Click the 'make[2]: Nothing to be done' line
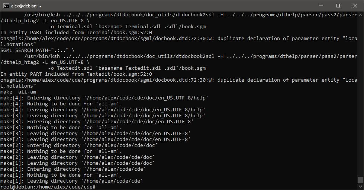This screenshot has width=364, height=190. click(61, 151)
